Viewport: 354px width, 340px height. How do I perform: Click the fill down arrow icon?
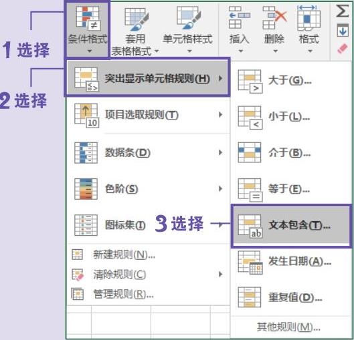click(x=343, y=30)
